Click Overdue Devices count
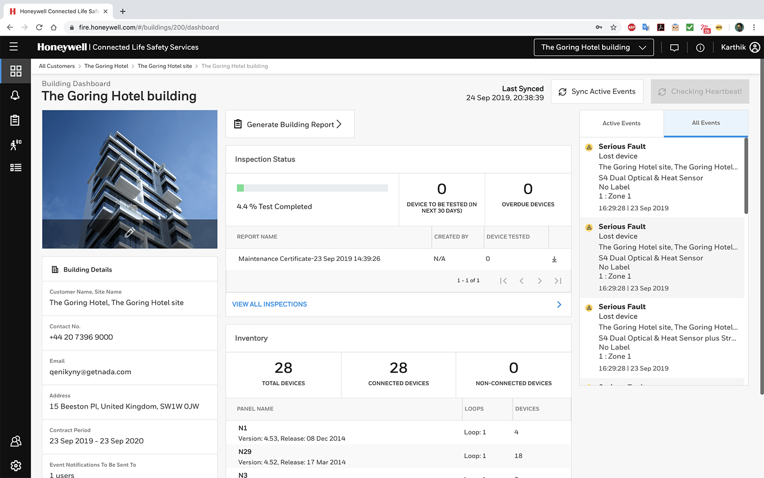Image resolution: width=764 pixels, height=478 pixels. [x=528, y=189]
